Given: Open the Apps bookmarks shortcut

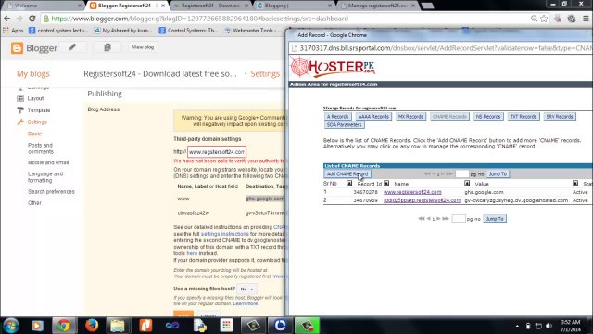Looking at the screenshot, I should coord(13,31).
